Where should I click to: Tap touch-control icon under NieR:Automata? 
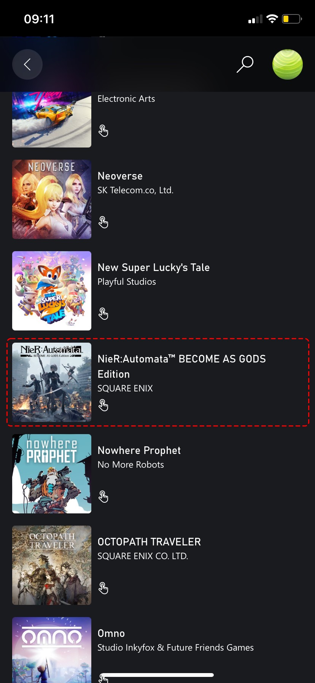click(103, 405)
